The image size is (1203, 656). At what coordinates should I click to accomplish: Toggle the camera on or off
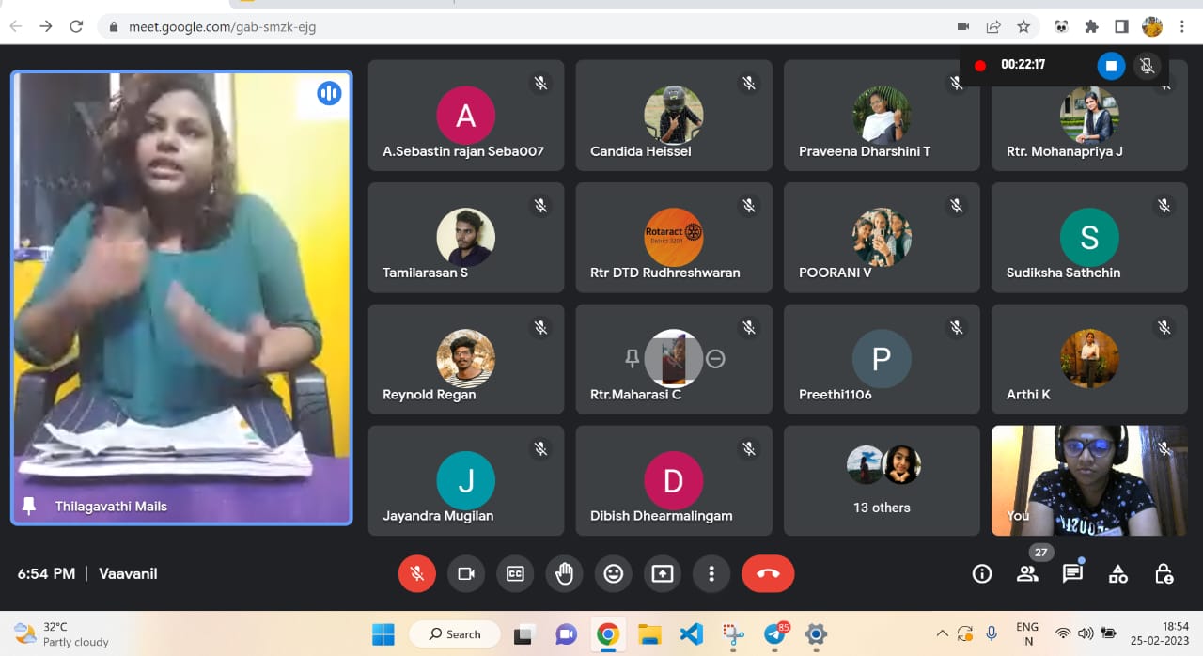tap(466, 573)
